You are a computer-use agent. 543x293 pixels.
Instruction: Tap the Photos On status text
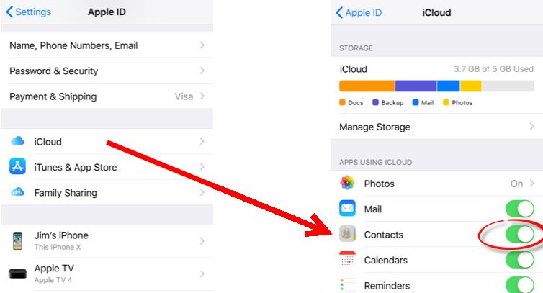516,184
